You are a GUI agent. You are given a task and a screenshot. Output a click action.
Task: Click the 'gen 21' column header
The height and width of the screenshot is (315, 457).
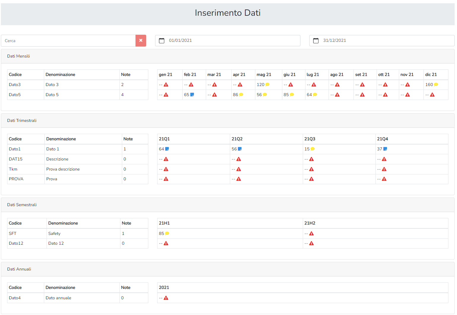click(x=170, y=75)
